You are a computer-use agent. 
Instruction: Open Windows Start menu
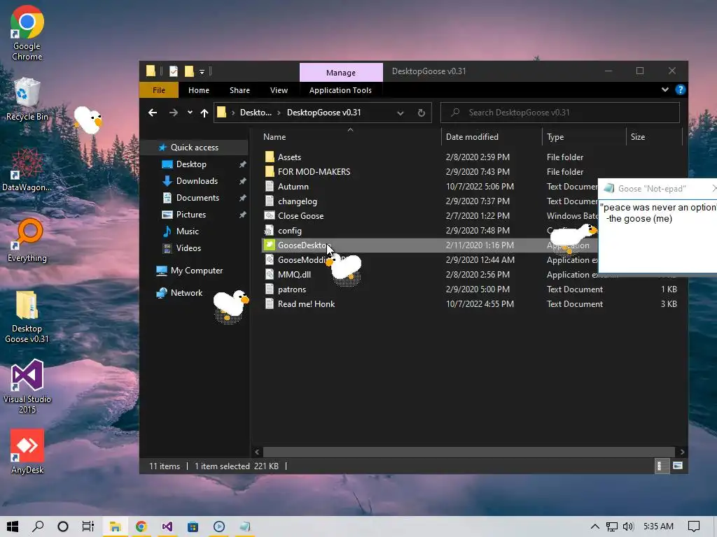[x=13, y=527]
